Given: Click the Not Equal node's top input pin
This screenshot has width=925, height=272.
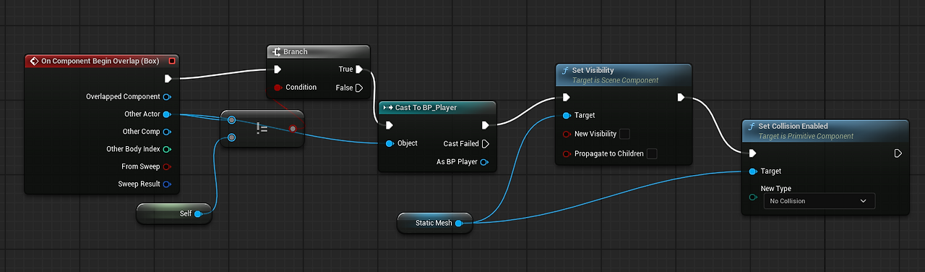Looking at the screenshot, I should (231, 120).
